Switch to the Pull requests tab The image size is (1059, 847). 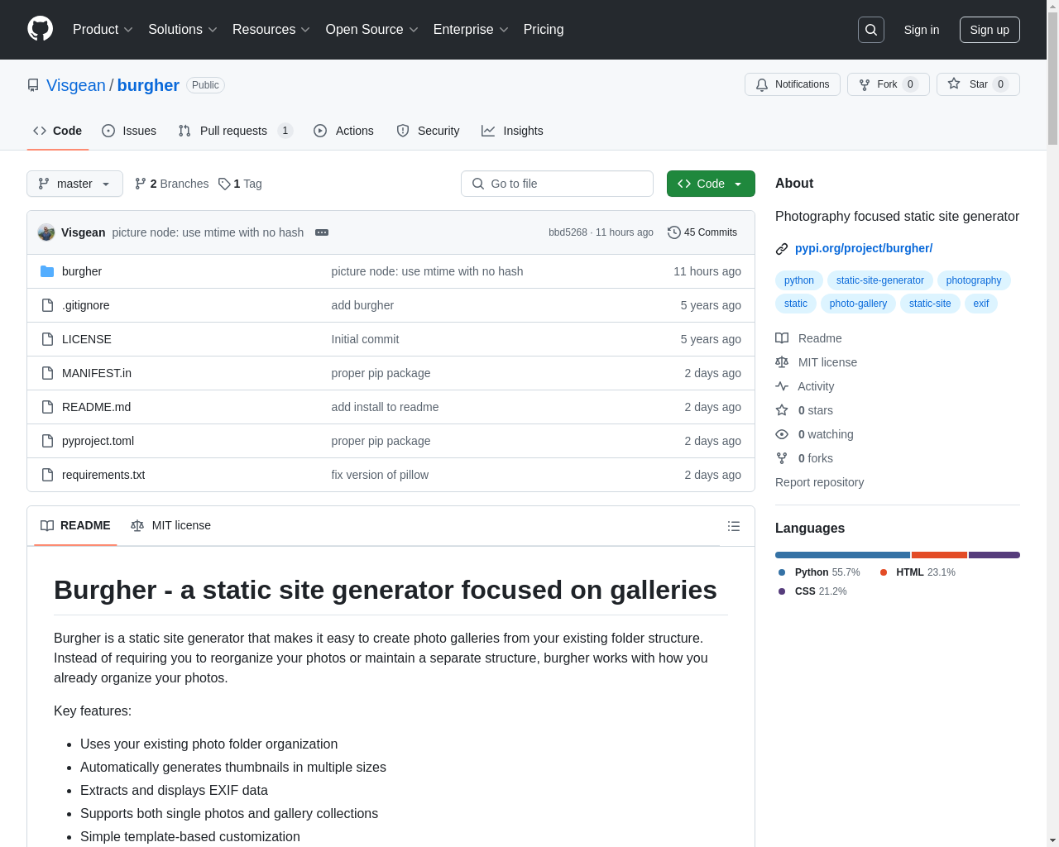pyautogui.click(x=235, y=131)
